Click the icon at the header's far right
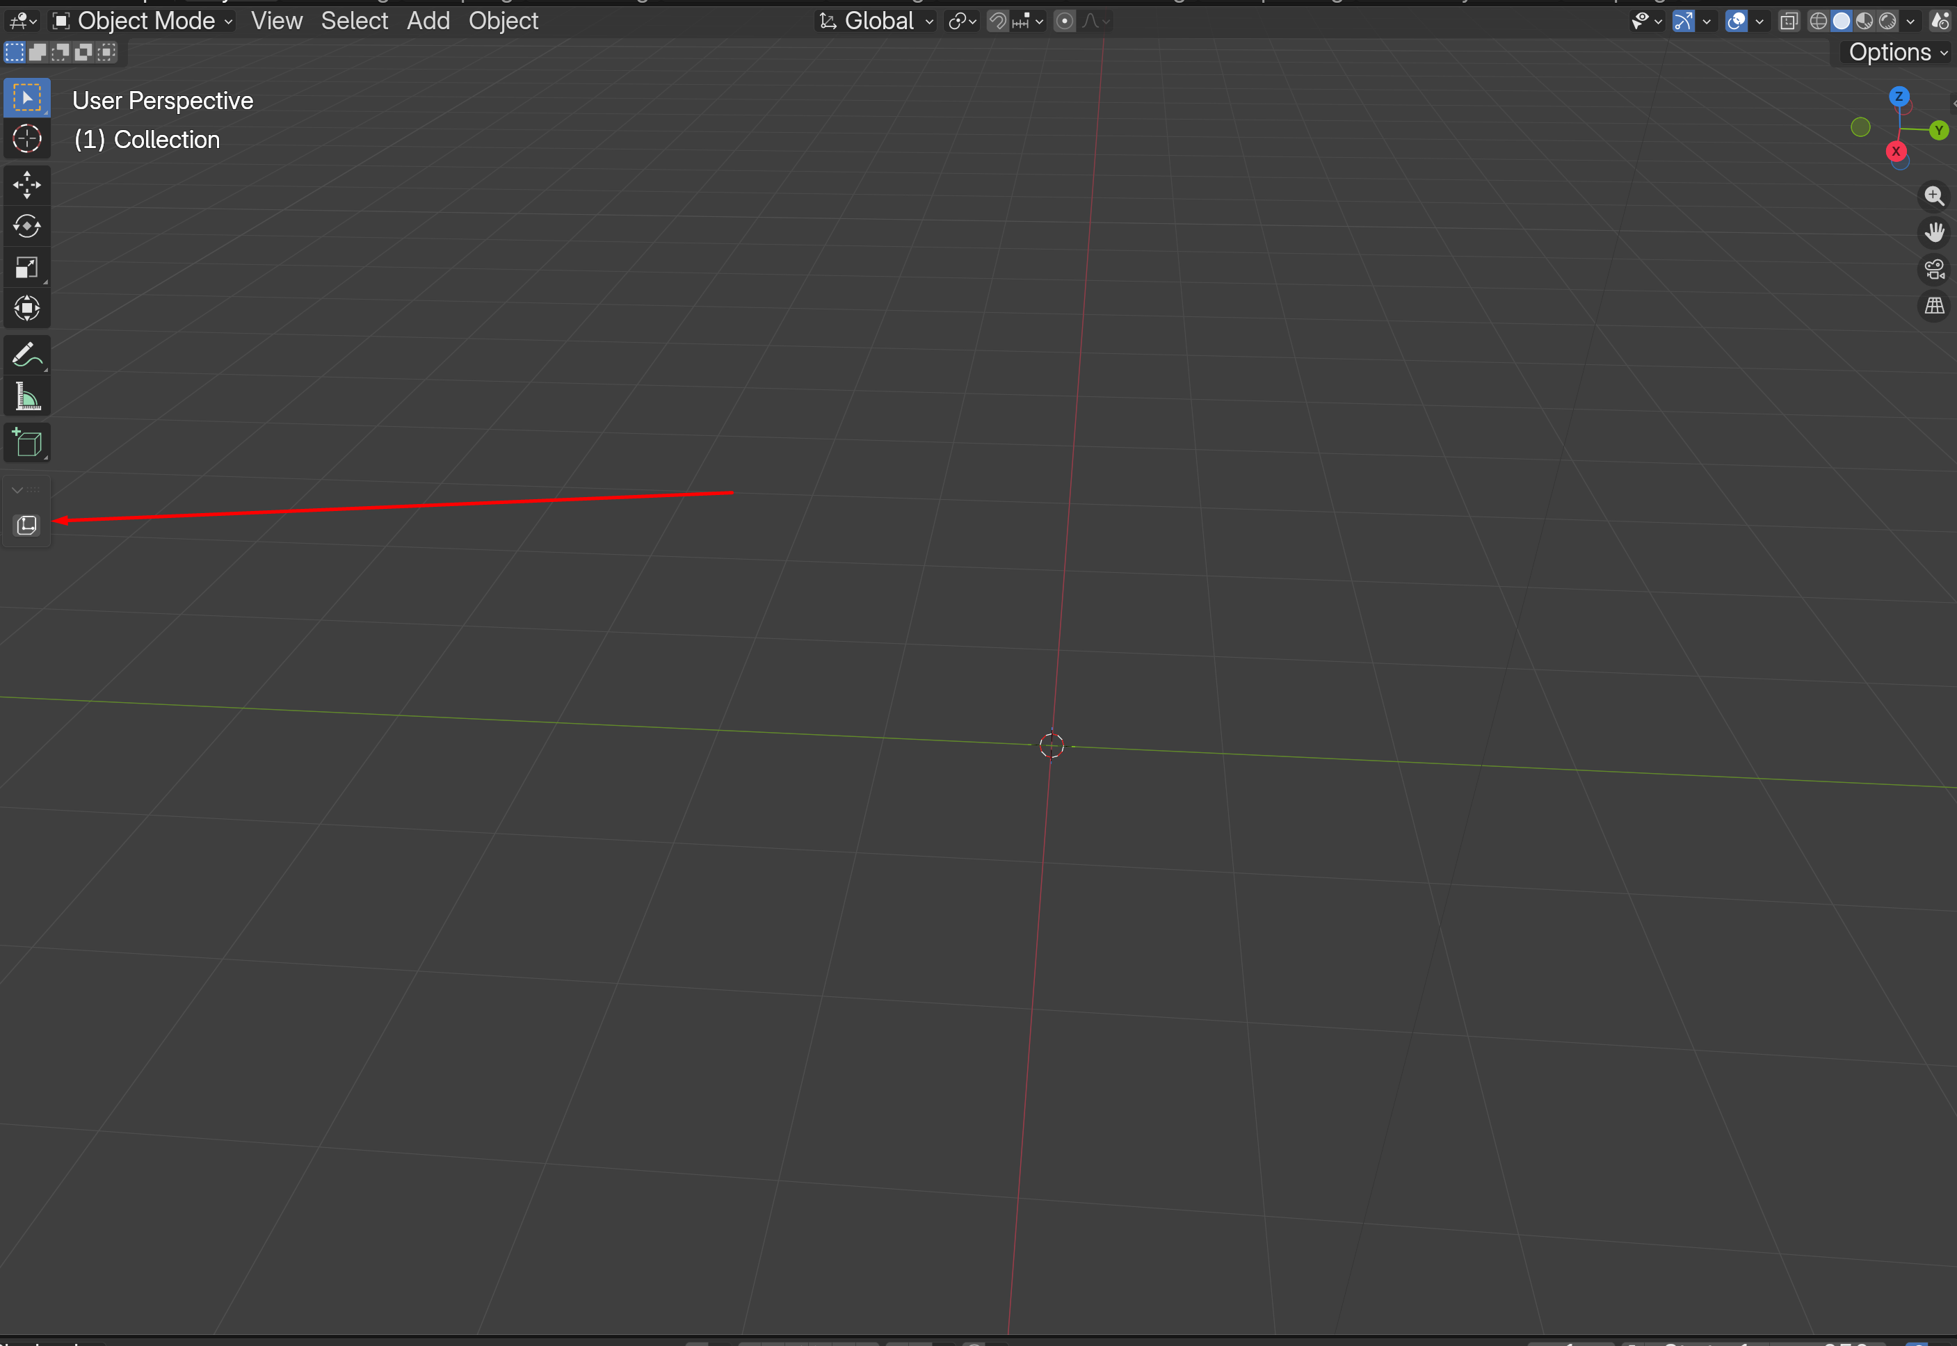The height and width of the screenshot is (1346, 1957). 1941,21
